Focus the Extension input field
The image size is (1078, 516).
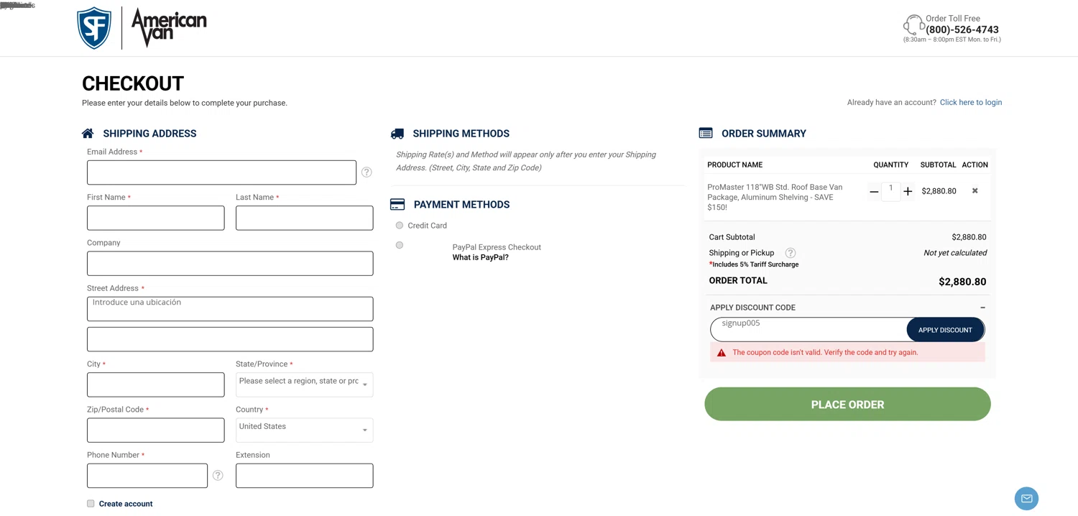pos(304,476)
